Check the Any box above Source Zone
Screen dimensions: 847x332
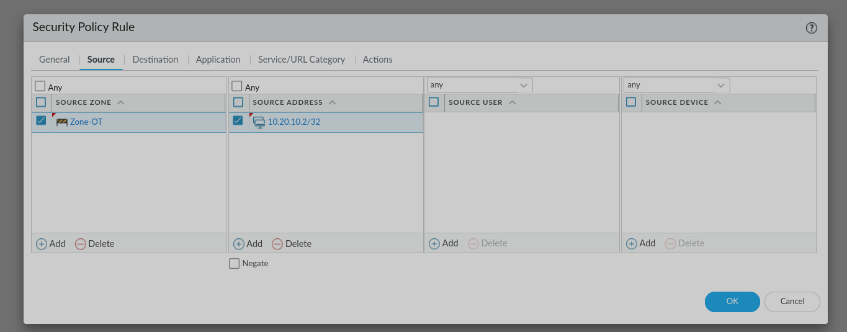point(40,86)
